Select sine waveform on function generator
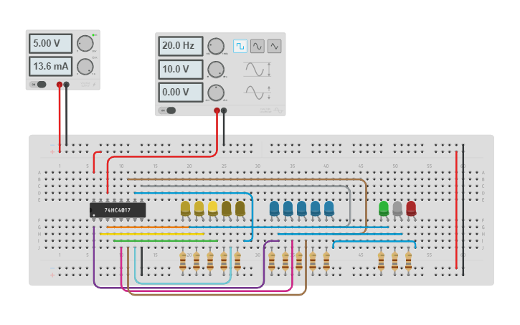520x325 pixels. click(x=257, y=46)
